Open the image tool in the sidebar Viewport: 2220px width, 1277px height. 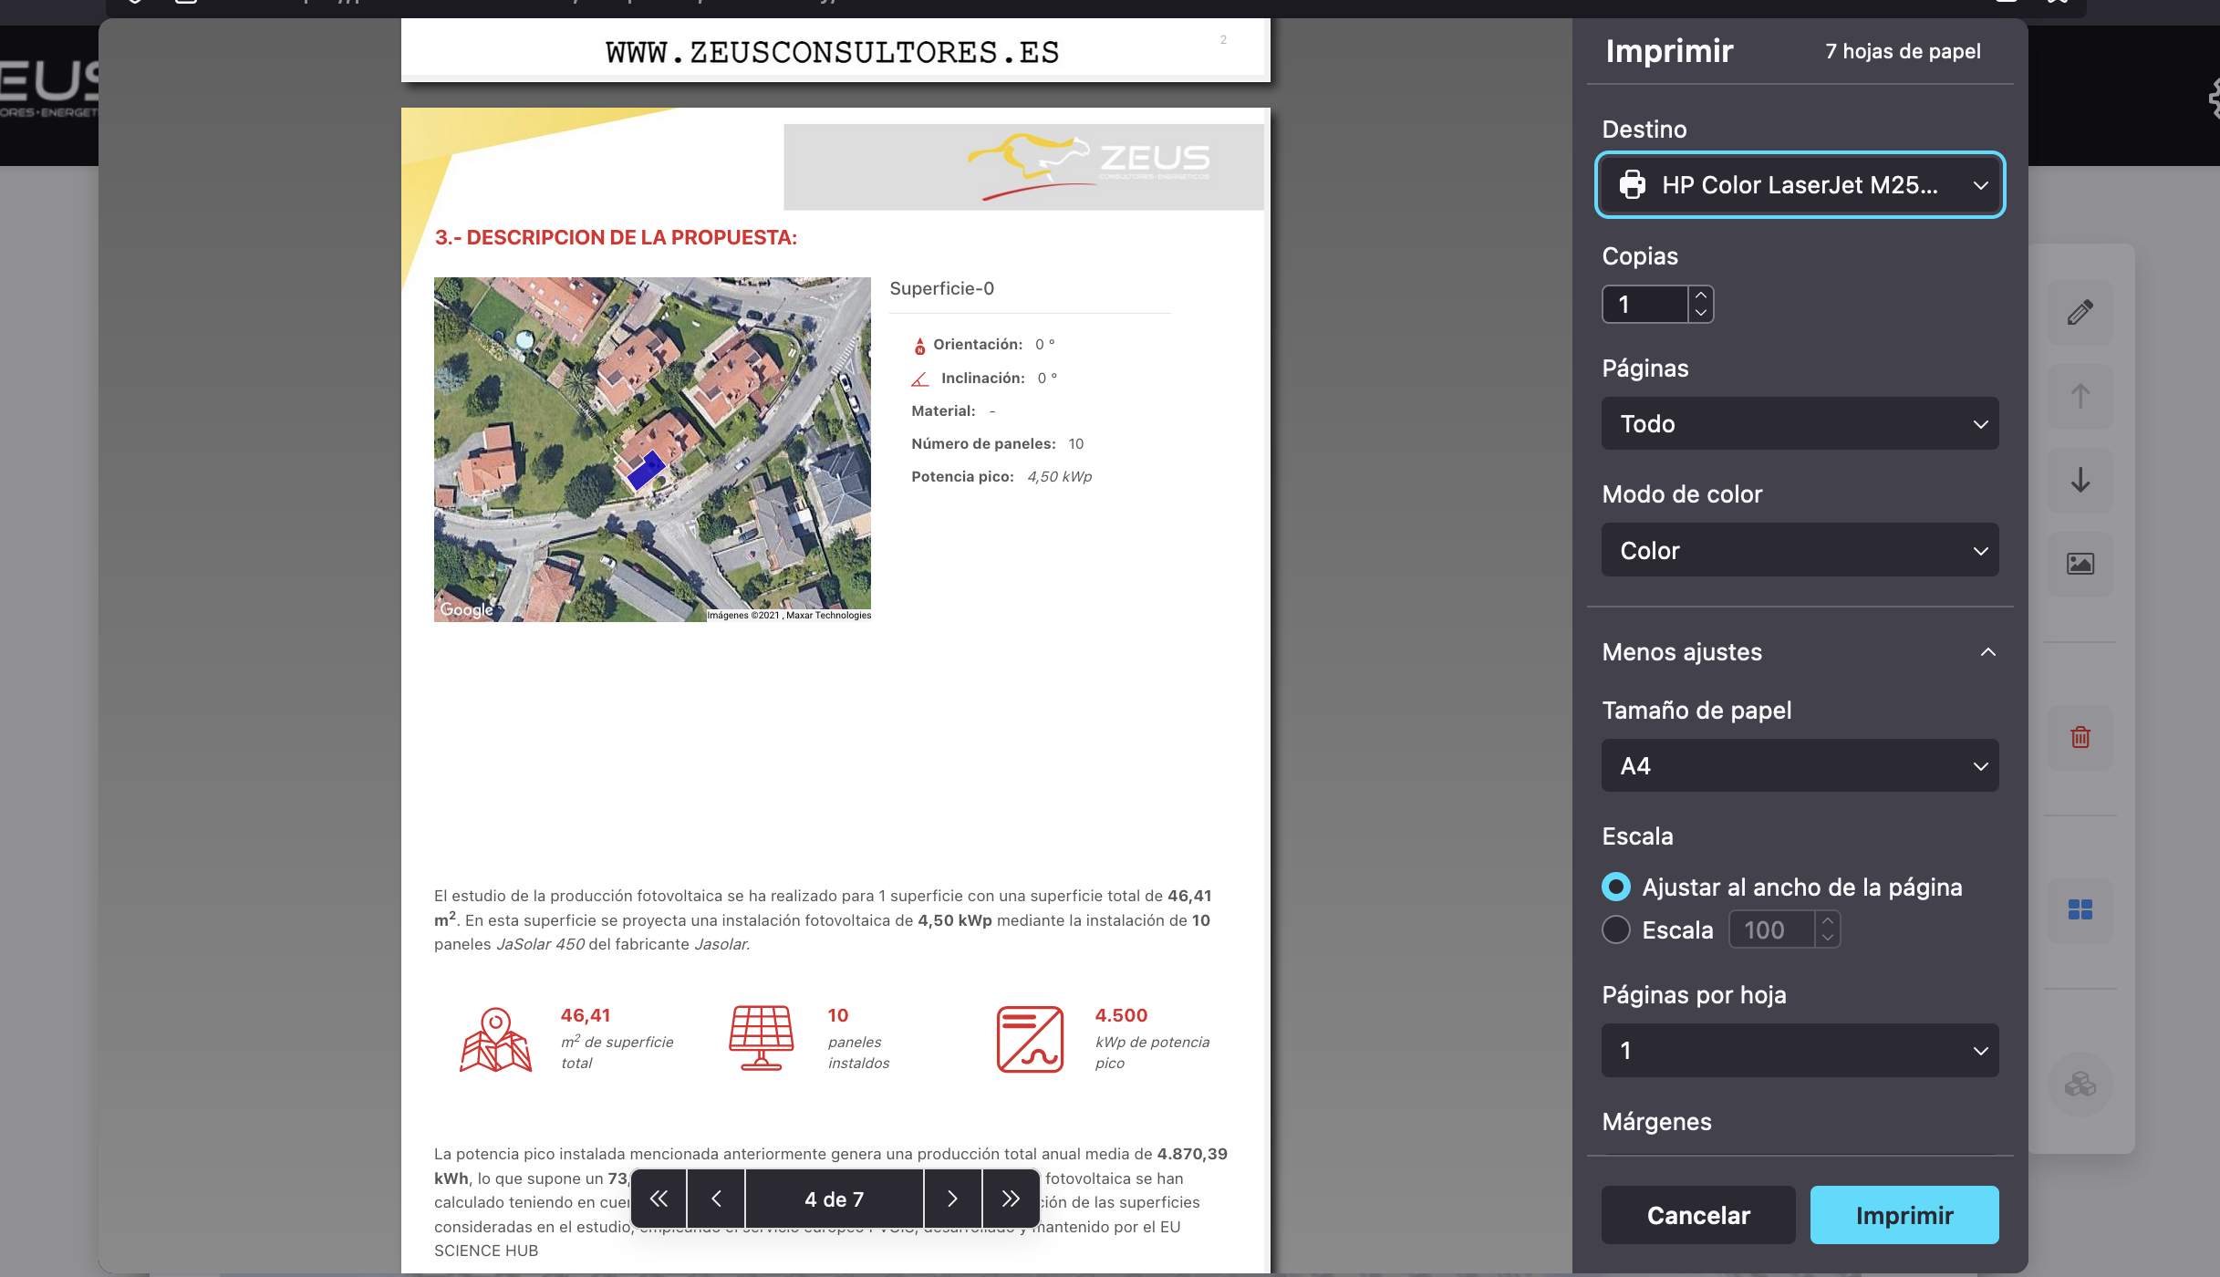(2080, 563)
